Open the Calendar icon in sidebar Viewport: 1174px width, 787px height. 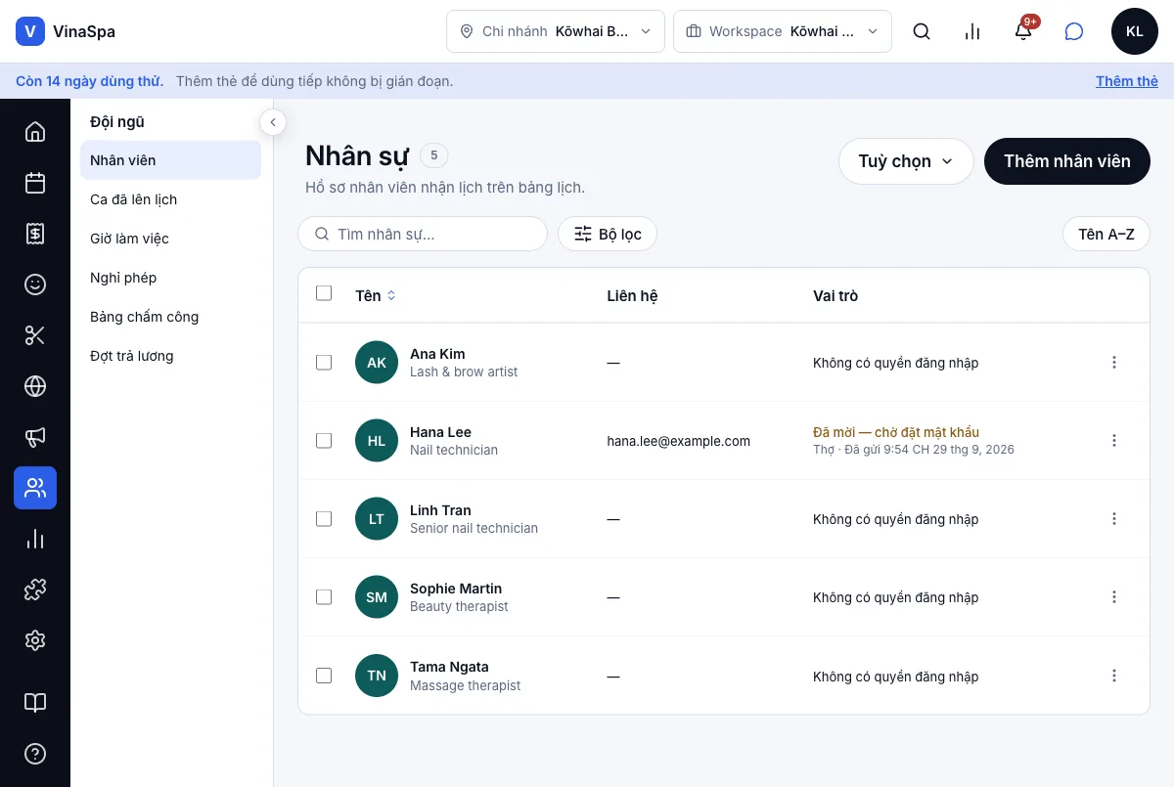pyautogui.click(x=35, y=183)
